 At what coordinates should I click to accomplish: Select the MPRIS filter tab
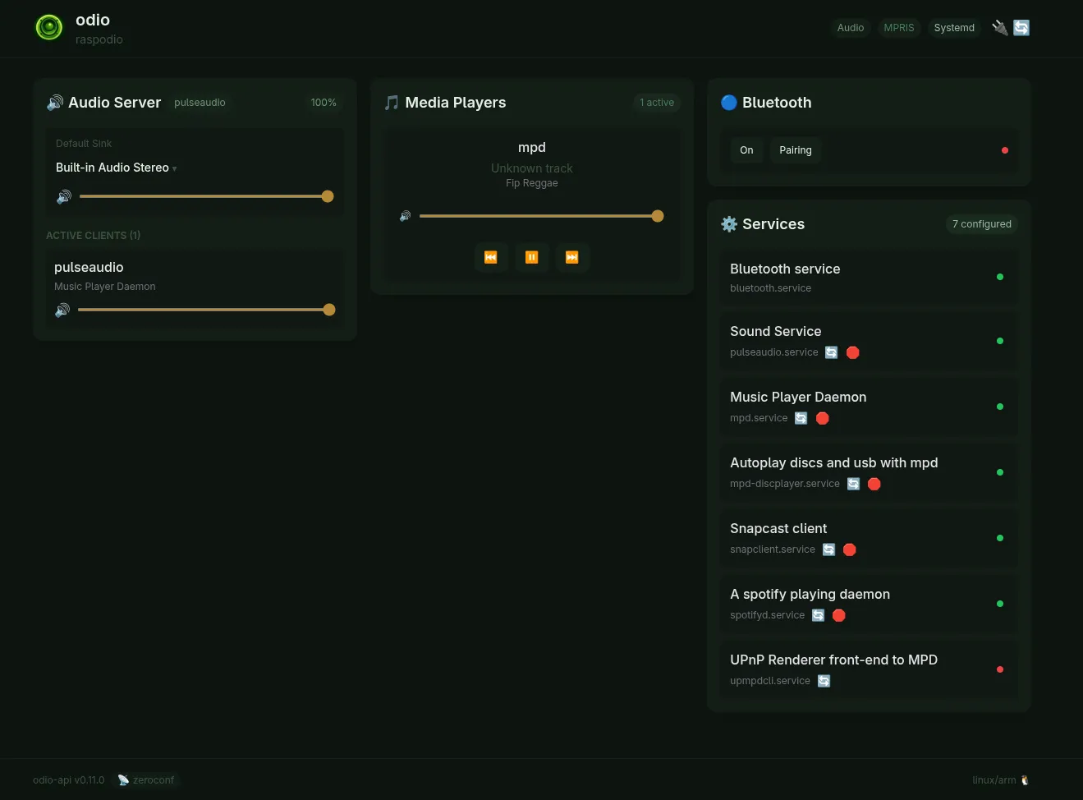click(x=898, y=28)
